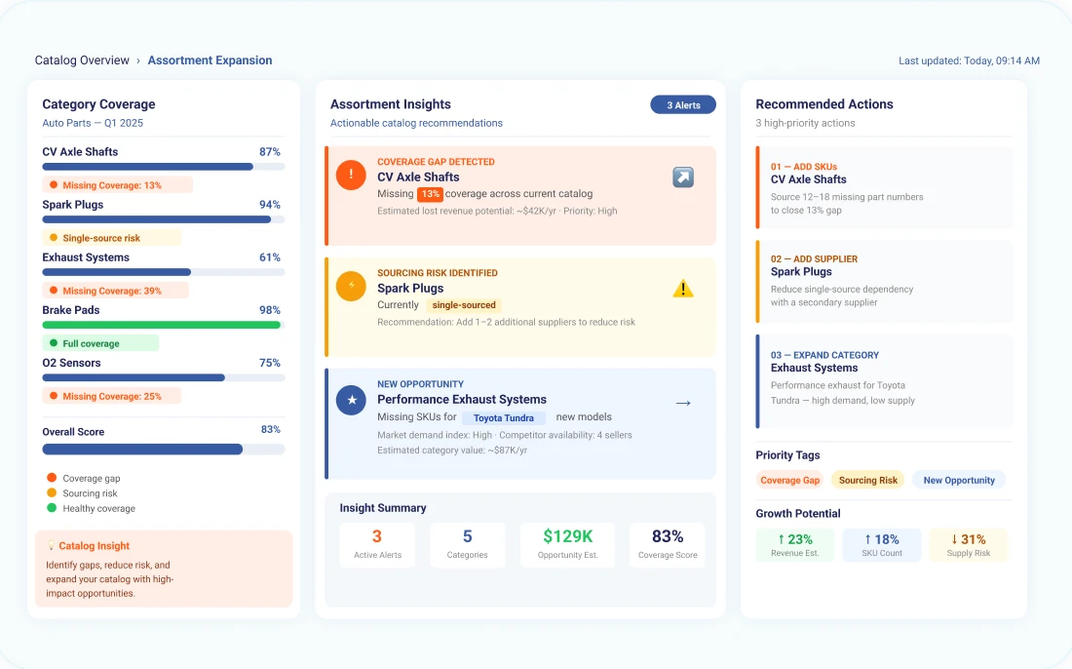This screenshot has height=669, width=1072.
Task: Open the 01 Add SKUs recommended action card
Action: click(x=884, y=188)
